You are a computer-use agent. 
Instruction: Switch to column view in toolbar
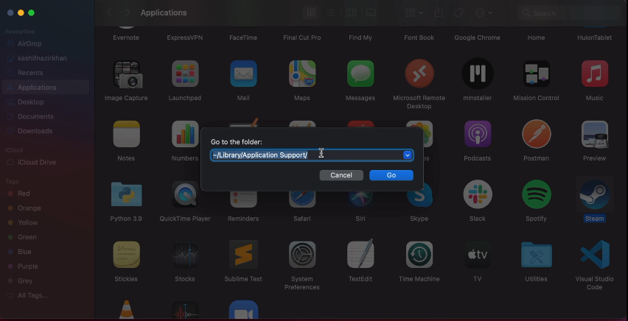tap(352, 13)
